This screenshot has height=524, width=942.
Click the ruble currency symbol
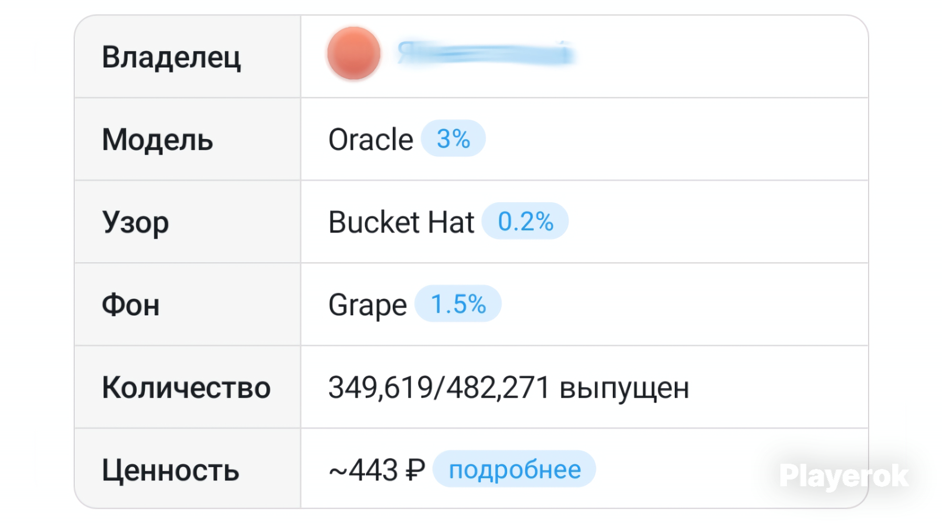point(415,470)
